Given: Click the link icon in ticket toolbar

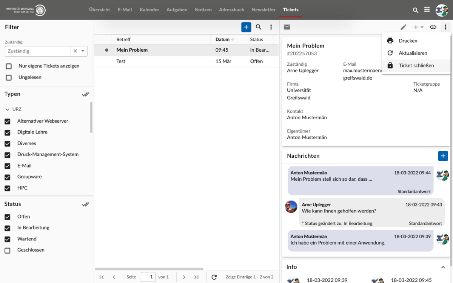Looking at the screenshot, I should click(433, 27).
